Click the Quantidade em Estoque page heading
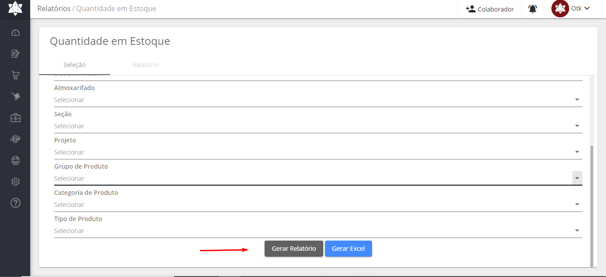Screen dimensions: 606x277 (x=110, y=41)
